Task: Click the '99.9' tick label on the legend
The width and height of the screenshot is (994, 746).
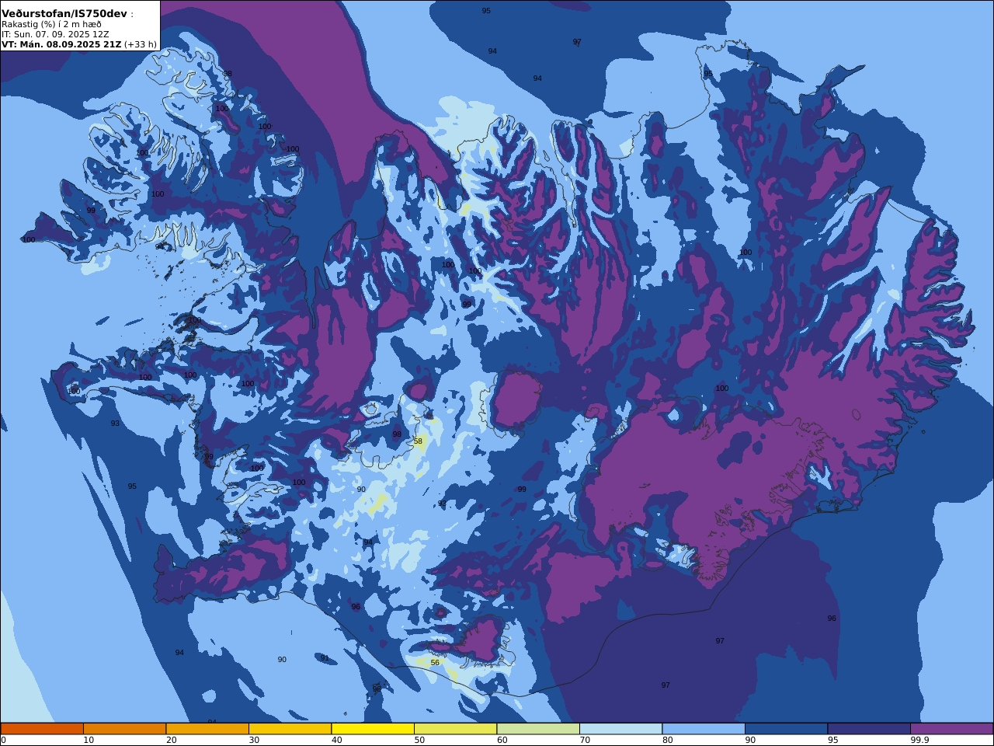Action: pyautogui.click(x=919, y=740)
